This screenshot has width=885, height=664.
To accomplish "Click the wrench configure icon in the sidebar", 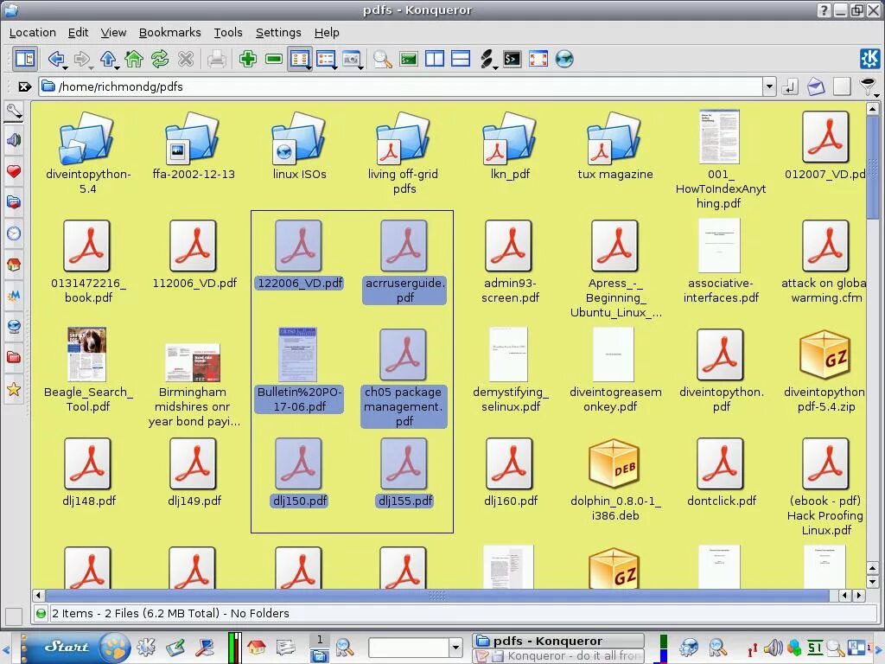I will [14, 112].
